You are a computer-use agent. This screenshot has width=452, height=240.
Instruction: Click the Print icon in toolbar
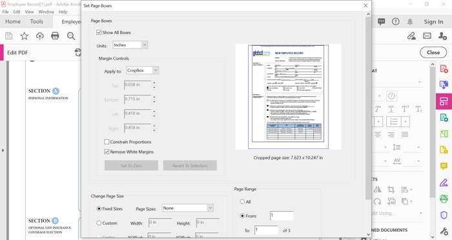[x=55, y=35]
